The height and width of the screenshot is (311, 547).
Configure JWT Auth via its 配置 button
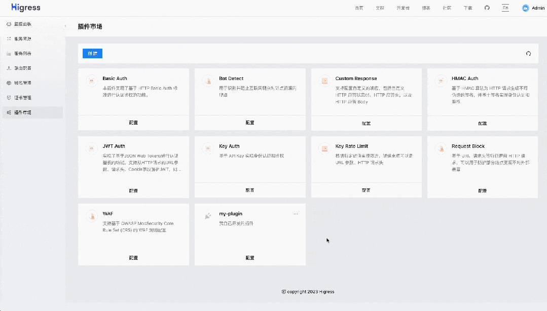[x=133, y=190]
